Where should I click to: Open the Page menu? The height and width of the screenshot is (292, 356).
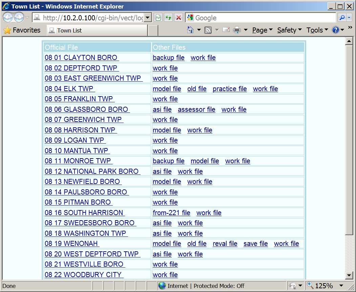tap(262, 30)
